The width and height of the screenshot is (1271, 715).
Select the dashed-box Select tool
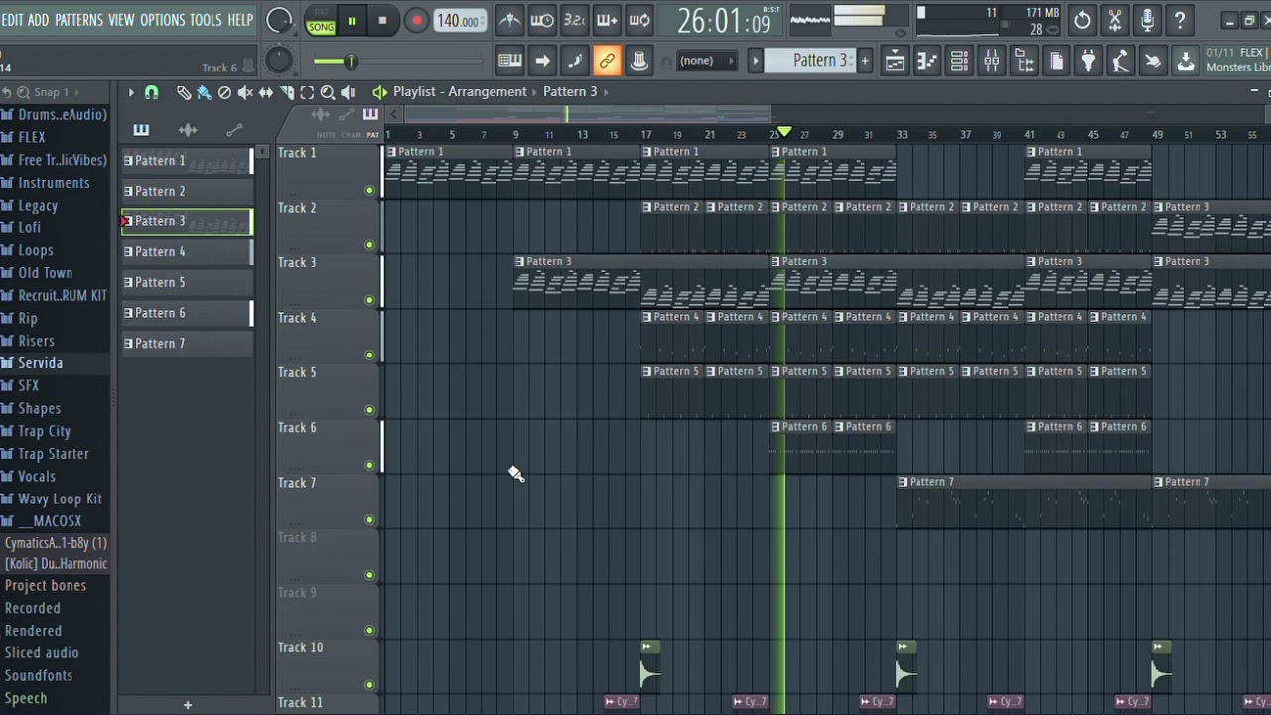[x=307, y=92]
